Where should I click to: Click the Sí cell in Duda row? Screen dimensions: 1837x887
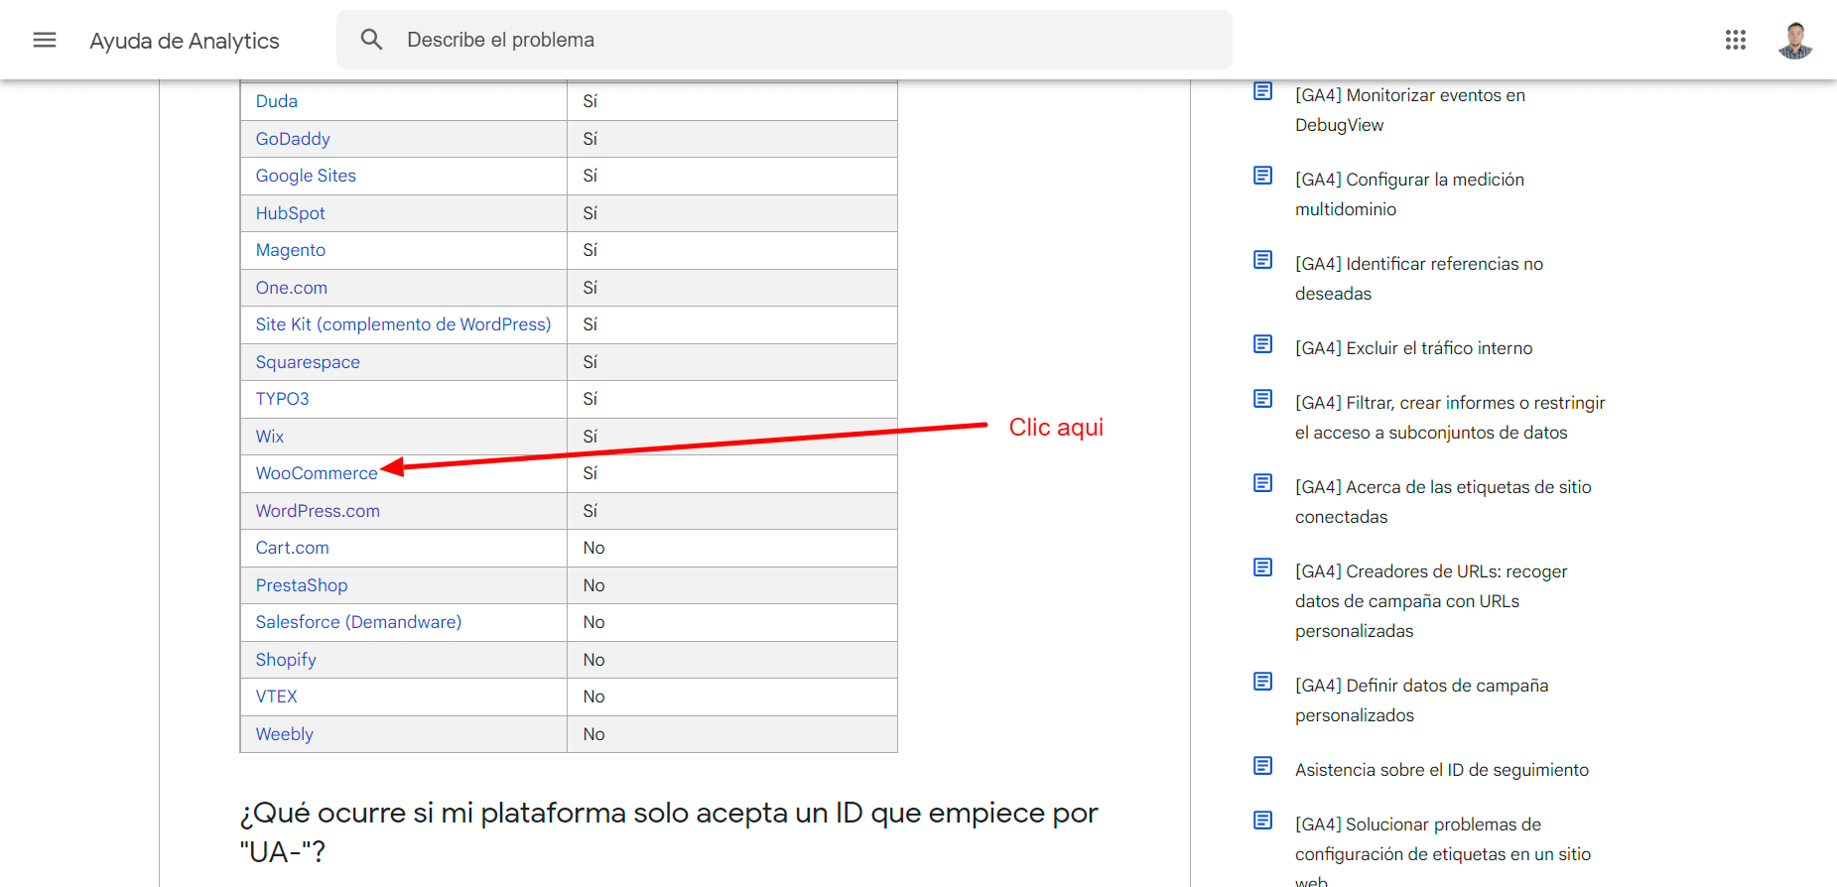(x=731, y=101)
